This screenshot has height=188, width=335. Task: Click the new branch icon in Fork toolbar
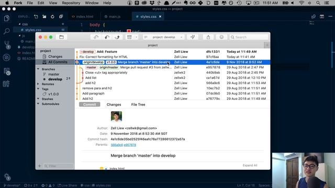(193, 37)
